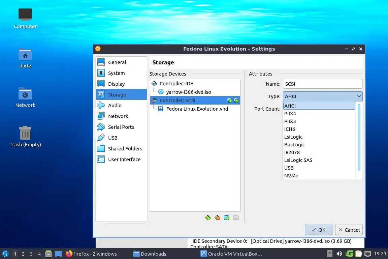Cancel the settings dialog

349,230
